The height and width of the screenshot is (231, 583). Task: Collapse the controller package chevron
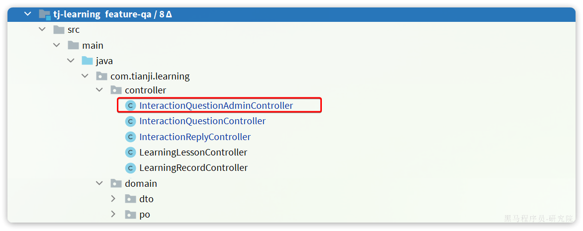pyautogui.click(x=99, y=90)
